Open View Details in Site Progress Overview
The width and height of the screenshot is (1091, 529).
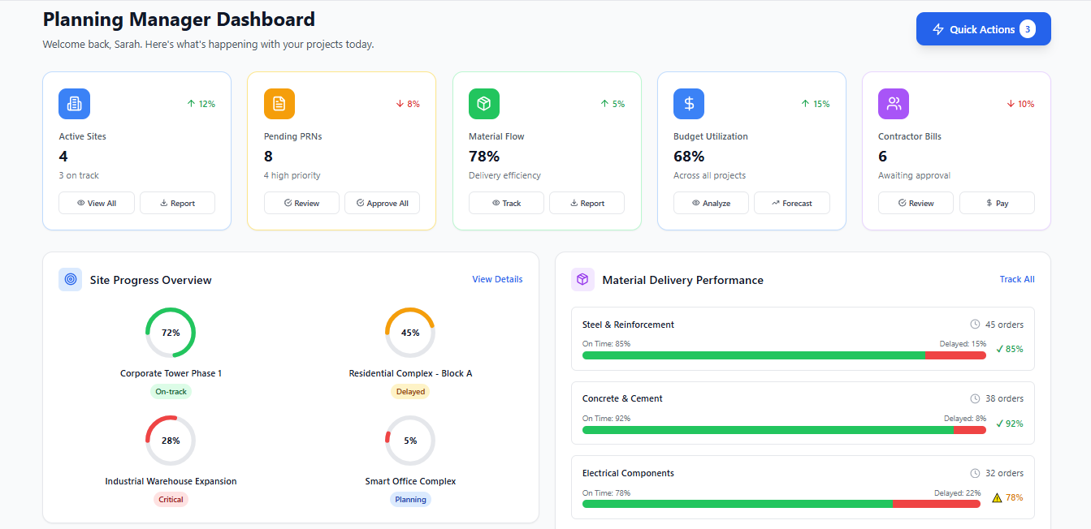coord(497,279)
